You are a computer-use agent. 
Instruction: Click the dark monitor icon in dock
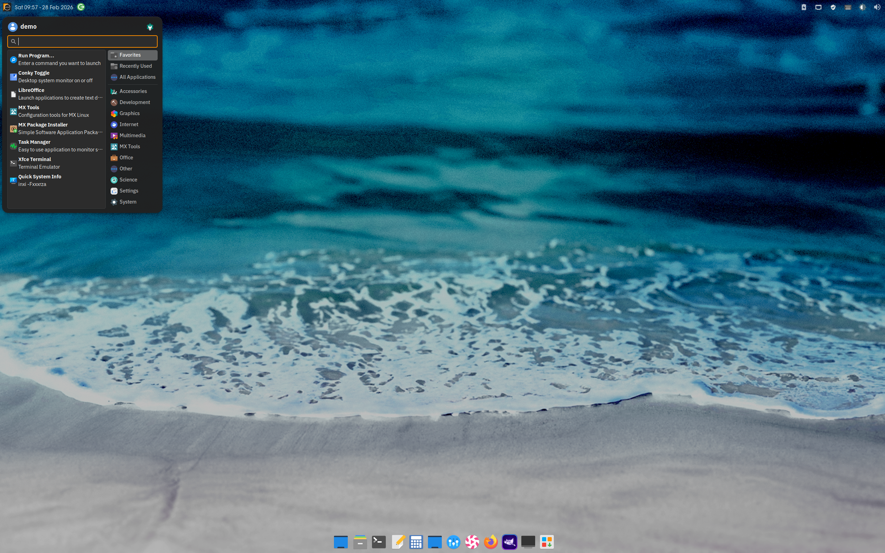(x=528, y=542)
